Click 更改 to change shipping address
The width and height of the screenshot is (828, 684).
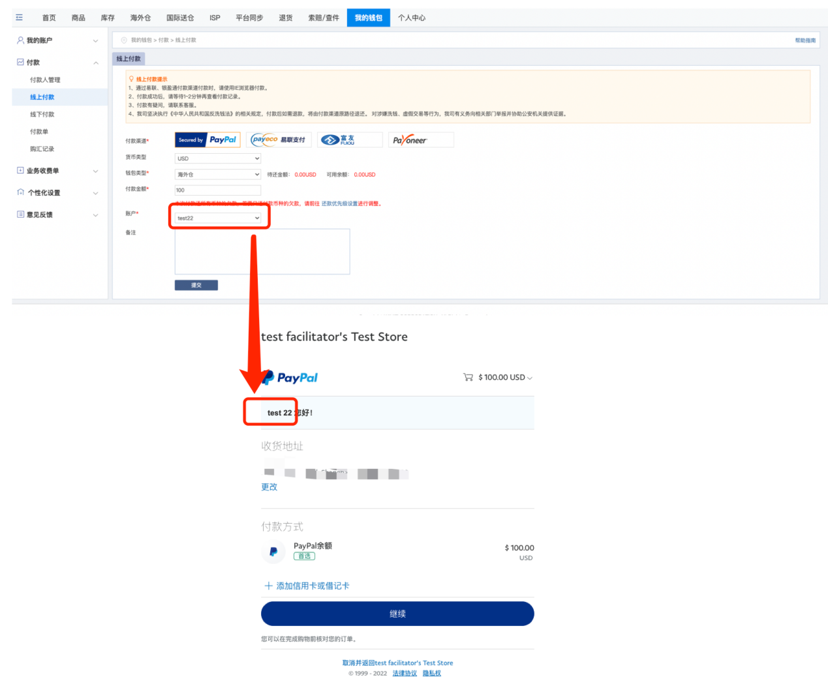pyautogui.click(x=269, y=487)
